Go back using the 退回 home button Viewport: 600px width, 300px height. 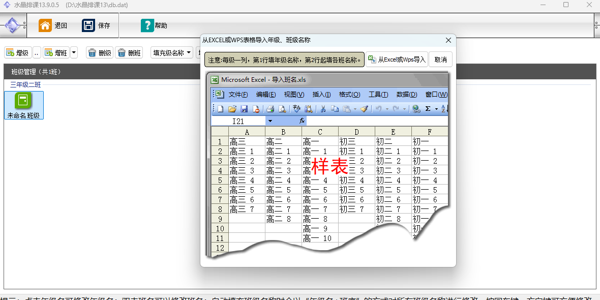pyautogui.click(x=53, y=26)
